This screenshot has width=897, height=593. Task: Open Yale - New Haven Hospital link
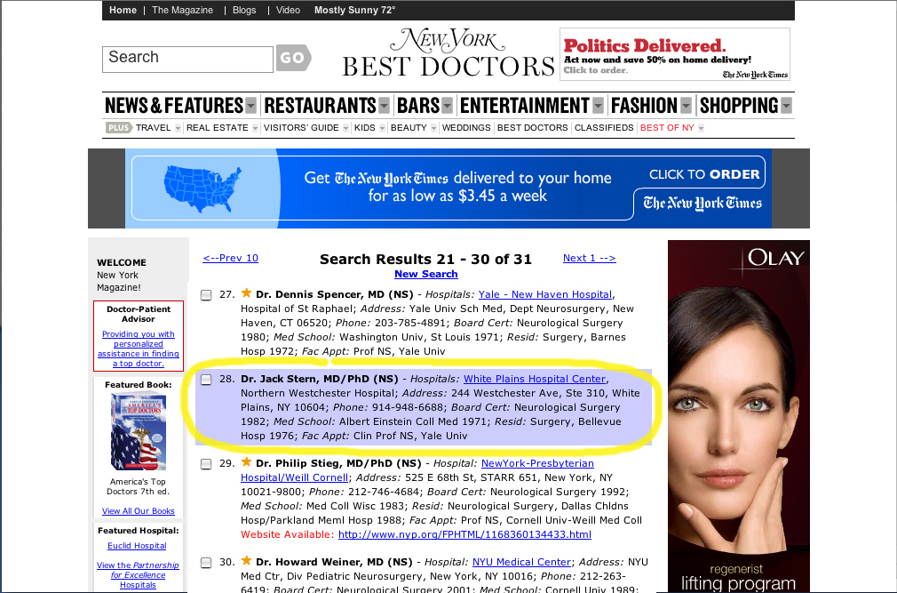545,295
